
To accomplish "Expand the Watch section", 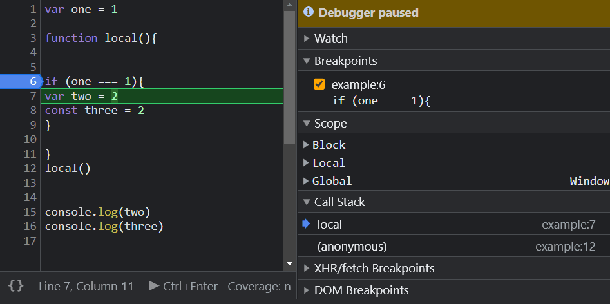I will tap(307, 39).
